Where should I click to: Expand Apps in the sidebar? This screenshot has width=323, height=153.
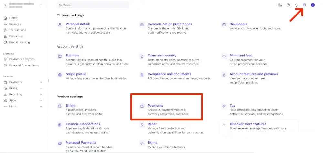pos(41,100)
